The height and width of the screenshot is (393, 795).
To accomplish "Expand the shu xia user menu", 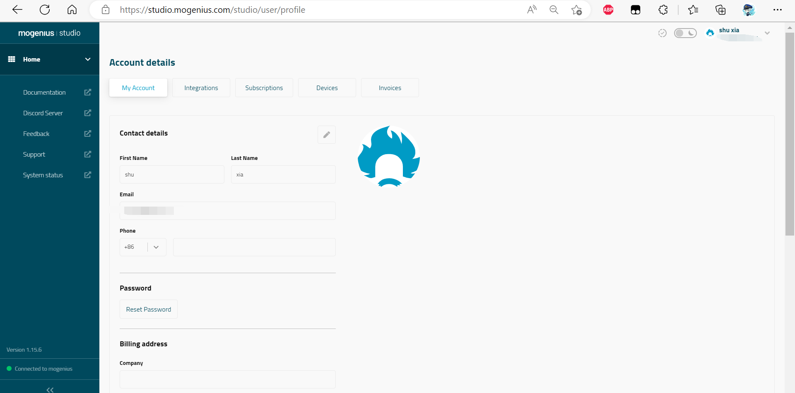I will click(x=767, y=33).
